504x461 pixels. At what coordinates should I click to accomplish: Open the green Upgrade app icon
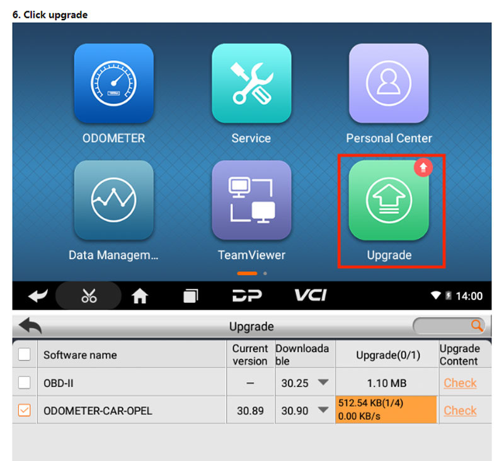[x=389, y=200]
